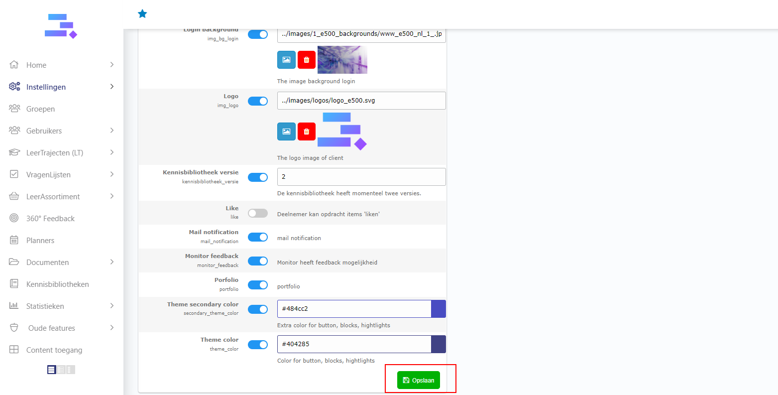Click the image picker icon for Logo
Image resolution: width=778 pixels, height=395 pixels.
click(286, 132)
